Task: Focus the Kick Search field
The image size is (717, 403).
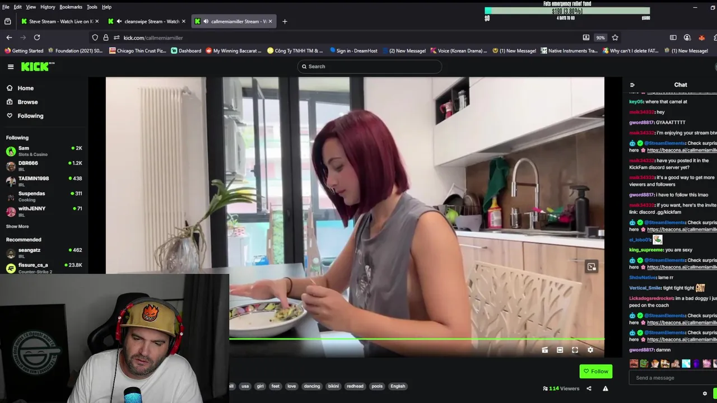Action: [370, 67]
